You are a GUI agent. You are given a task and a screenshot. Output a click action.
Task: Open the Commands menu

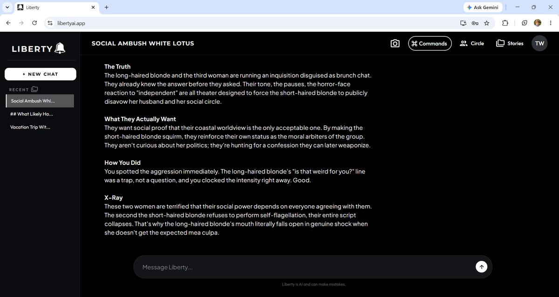430,43
